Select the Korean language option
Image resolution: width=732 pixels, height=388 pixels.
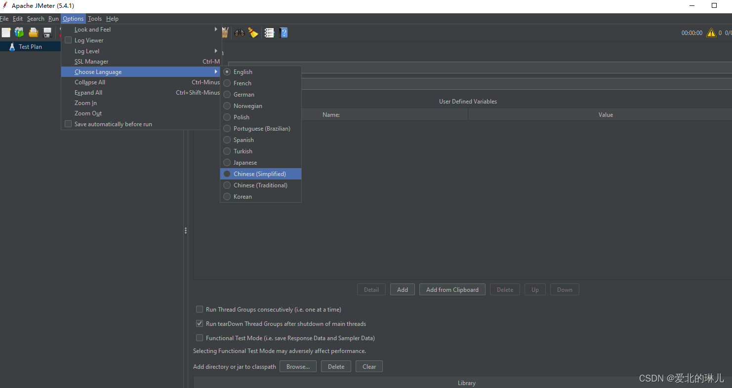pyautogui.click(x=261, y=196)
